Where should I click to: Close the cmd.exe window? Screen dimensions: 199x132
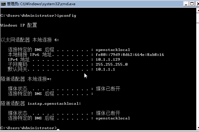tap(197, 4)
